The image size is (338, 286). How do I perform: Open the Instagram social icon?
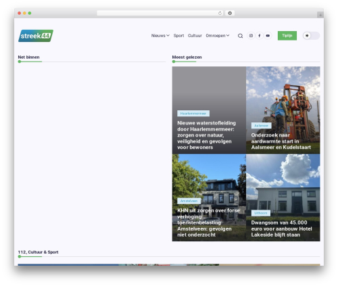tap(251, 36)
